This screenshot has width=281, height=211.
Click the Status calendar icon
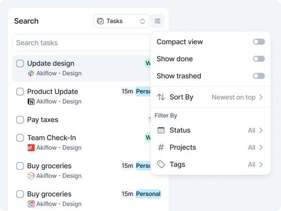click(161, 130)
